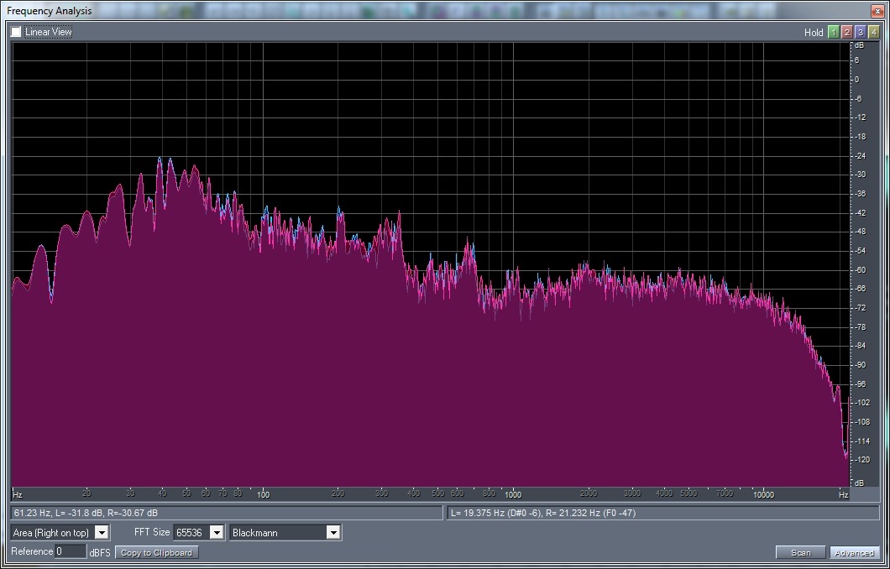This screenshot has height=569, width=890.
Task: Click the 1000 Hz label on frequency axis
Action: (x=513, y=494)
